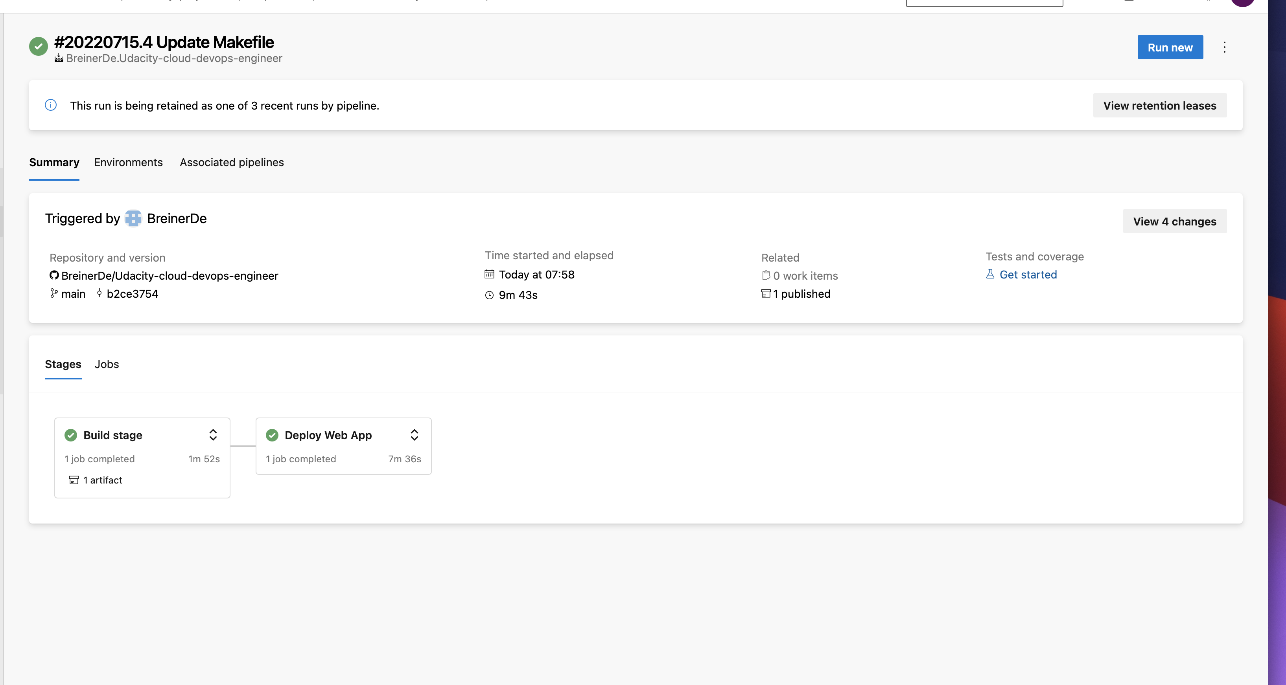Viewport: 1286px width, 685px height.
Task: Switch to the Summary tab
Action: point(54,163)
